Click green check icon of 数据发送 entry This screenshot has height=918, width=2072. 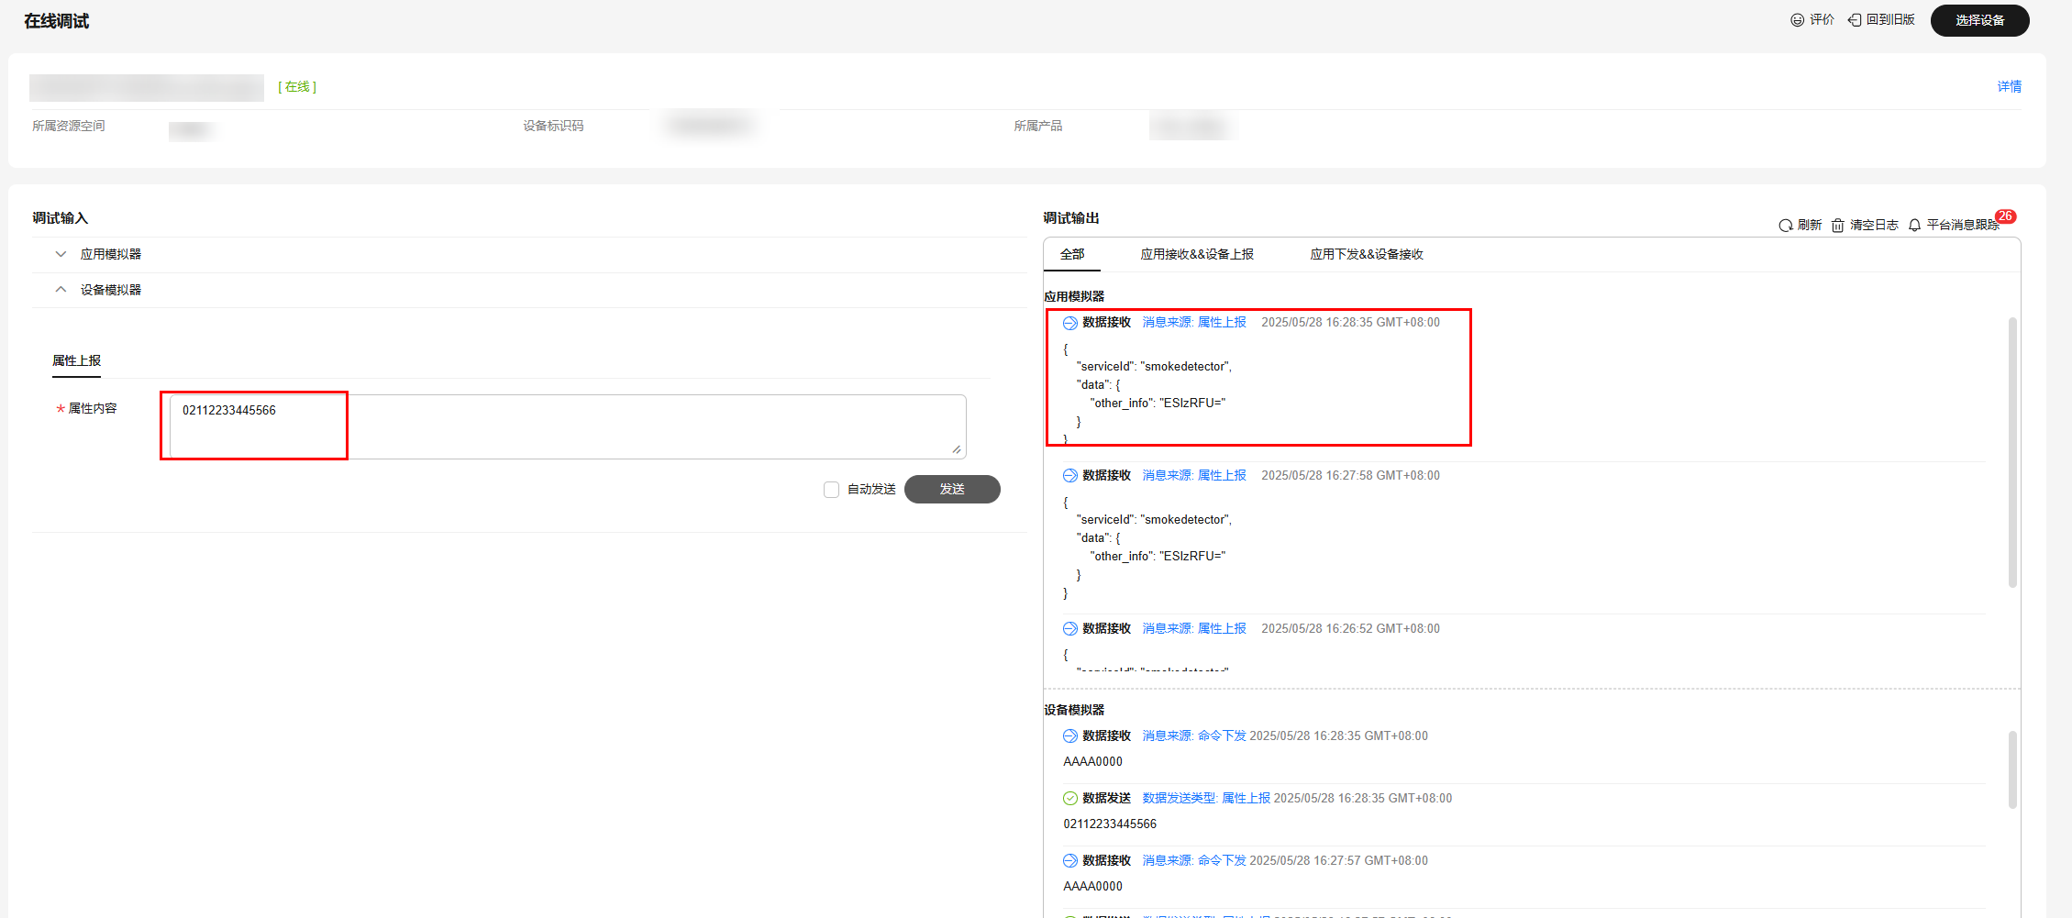point(1069,799)
